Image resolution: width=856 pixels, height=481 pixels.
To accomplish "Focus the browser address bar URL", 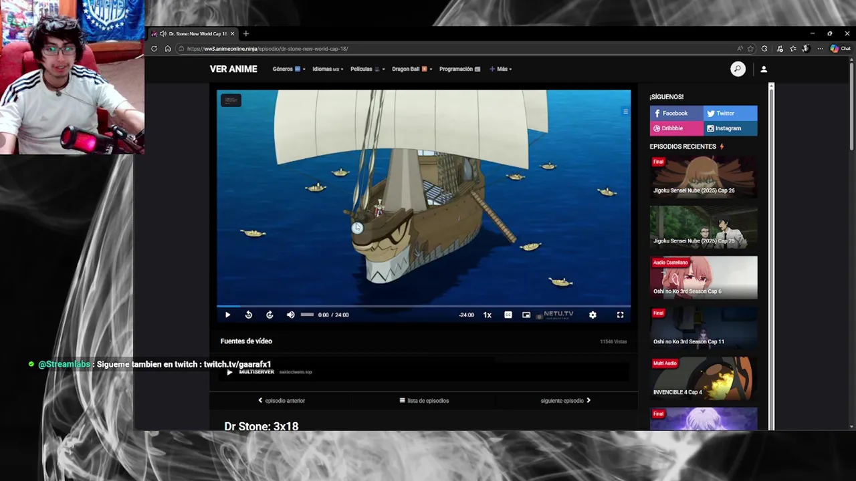I will 267,49.
